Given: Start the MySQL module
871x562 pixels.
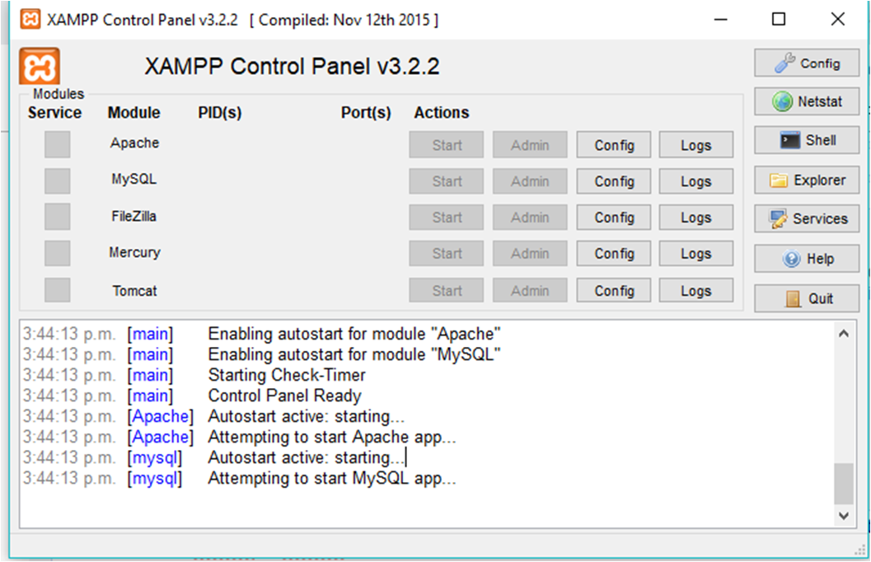Looking at the screenshot, I should tap(447, 181).
